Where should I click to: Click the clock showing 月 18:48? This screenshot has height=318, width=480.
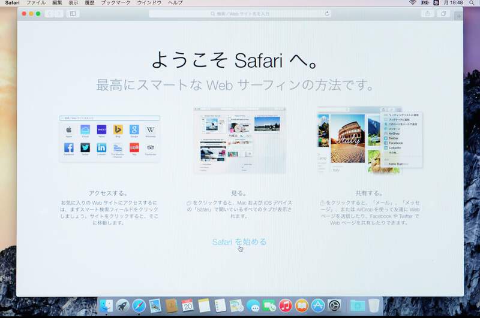click(x=453, y=2)
